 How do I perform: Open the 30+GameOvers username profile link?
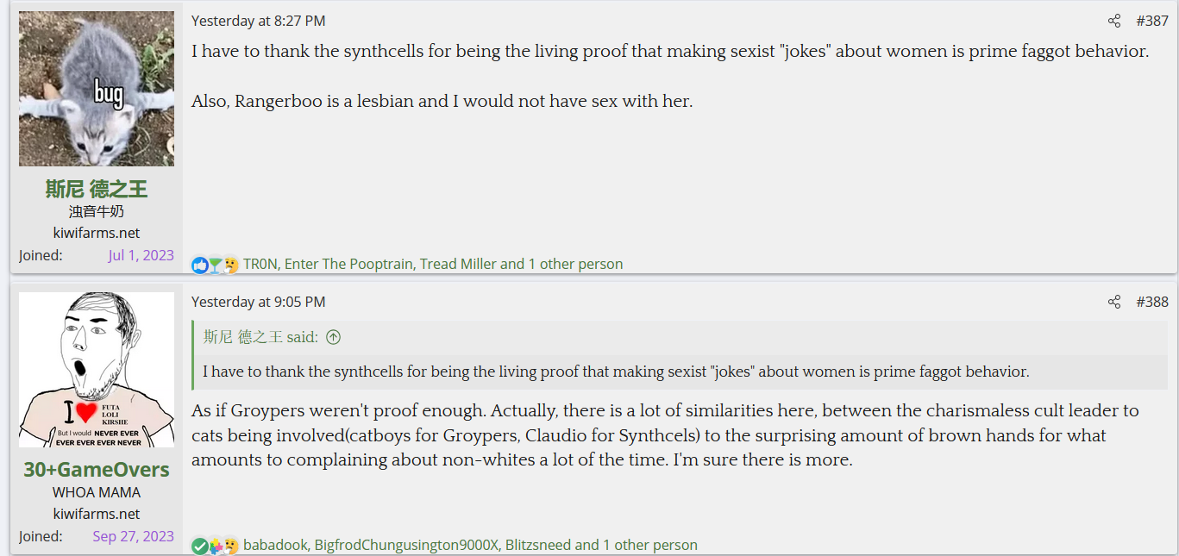click(97, 470)
